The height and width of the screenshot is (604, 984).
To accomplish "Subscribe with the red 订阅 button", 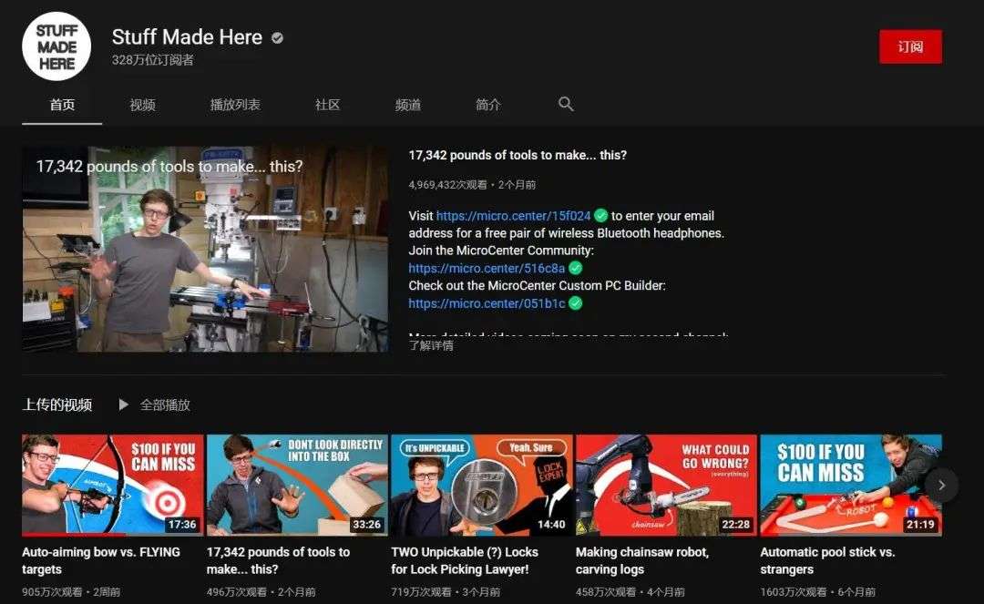I will [x=910, y=46].
